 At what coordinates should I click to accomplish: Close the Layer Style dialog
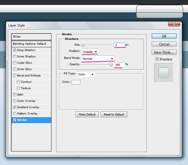pyautogui.click(x=174, y=24)
